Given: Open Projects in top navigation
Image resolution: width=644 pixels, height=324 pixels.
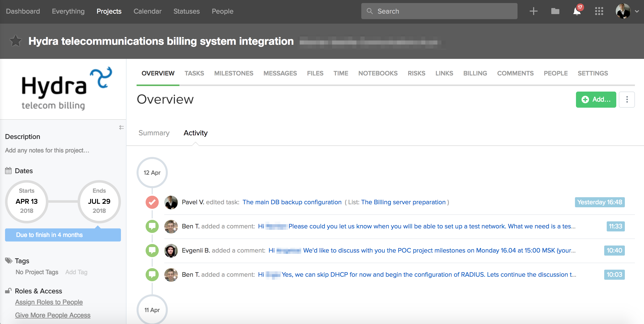Looking at the screenshot, I should pos(109,11).
